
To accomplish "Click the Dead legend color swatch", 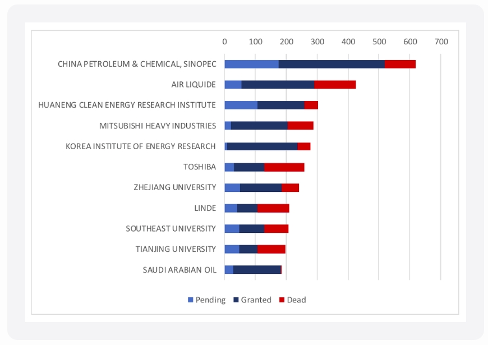I will (281, 300).
